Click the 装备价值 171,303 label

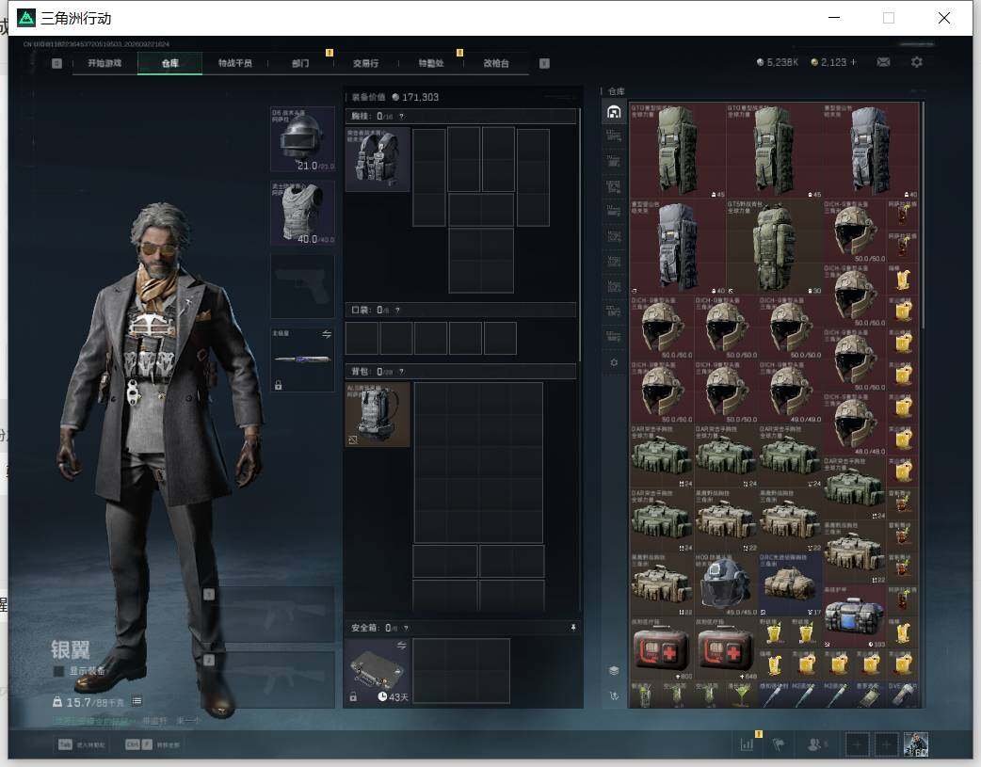point(394,97)
